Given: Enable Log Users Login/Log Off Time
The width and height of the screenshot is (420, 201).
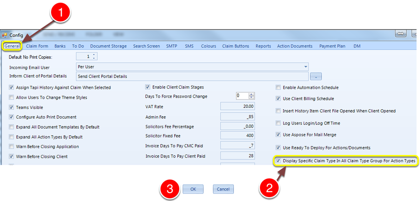Looking at the screenshot, I should click(278, 123).
